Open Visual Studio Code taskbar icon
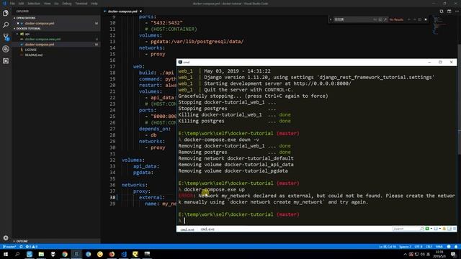The height and width of the screenshot is (259, 461). pyautogui.click(x=123, y=254)
